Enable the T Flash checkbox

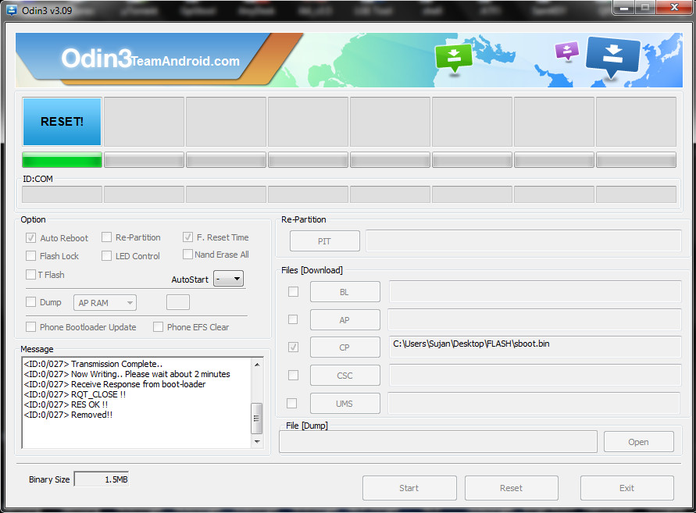(x=30, y=275)
